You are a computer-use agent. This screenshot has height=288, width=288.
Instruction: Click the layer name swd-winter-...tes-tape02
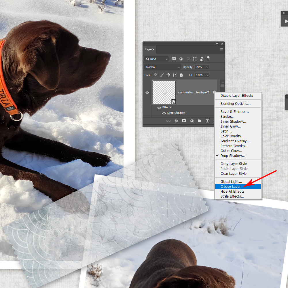tap(194, 92)
